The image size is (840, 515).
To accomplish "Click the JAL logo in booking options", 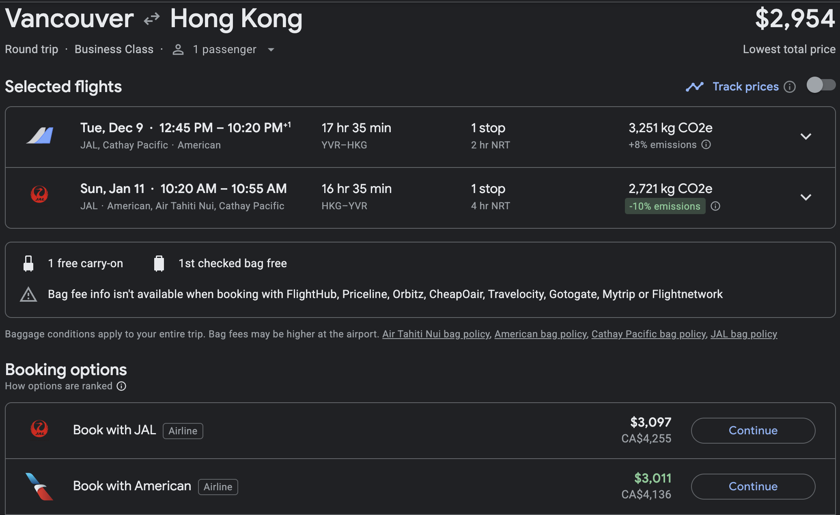I will [39, 429].
